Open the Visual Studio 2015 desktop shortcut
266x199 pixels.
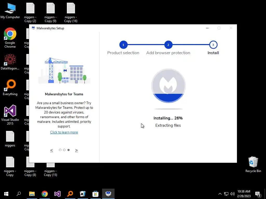tap(10, 115)
